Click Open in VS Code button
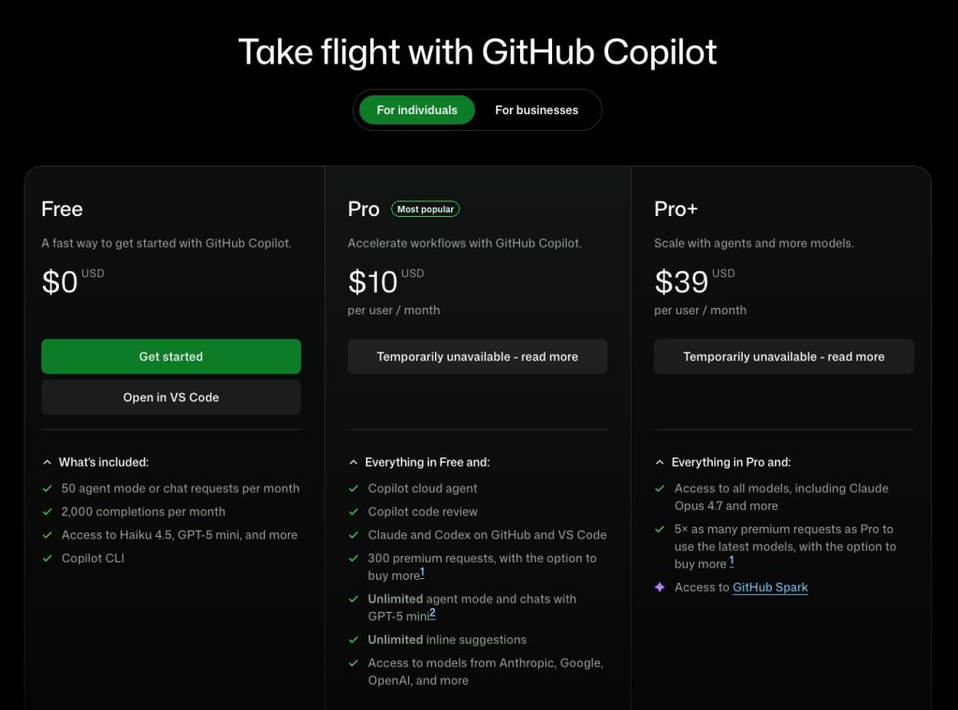 coord(171,398)
